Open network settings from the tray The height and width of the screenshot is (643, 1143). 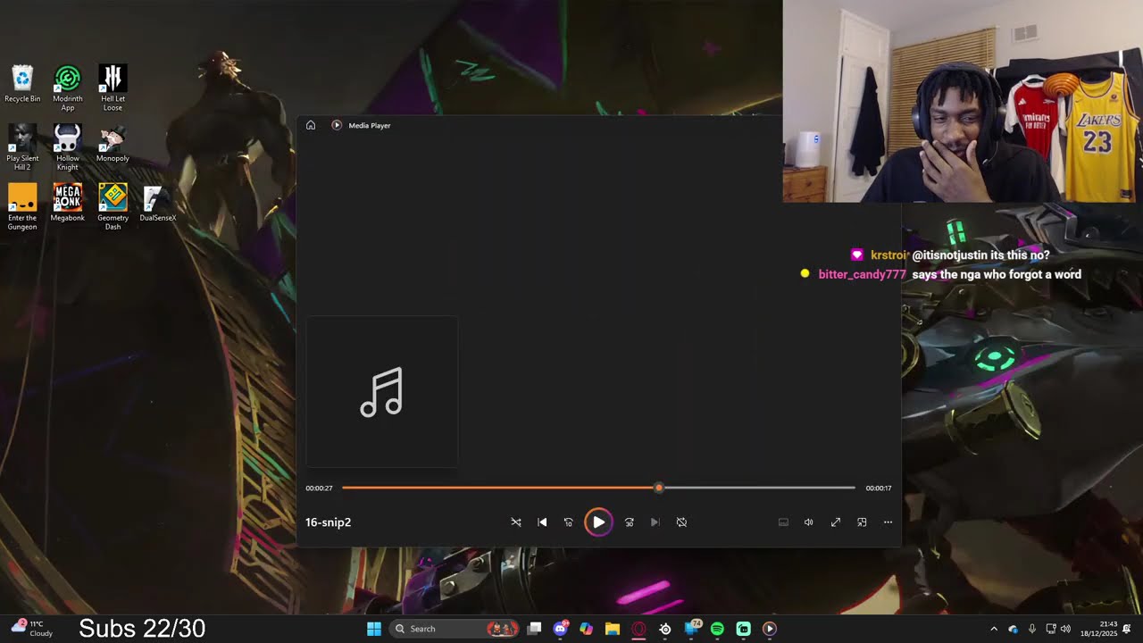[1051, 629]
